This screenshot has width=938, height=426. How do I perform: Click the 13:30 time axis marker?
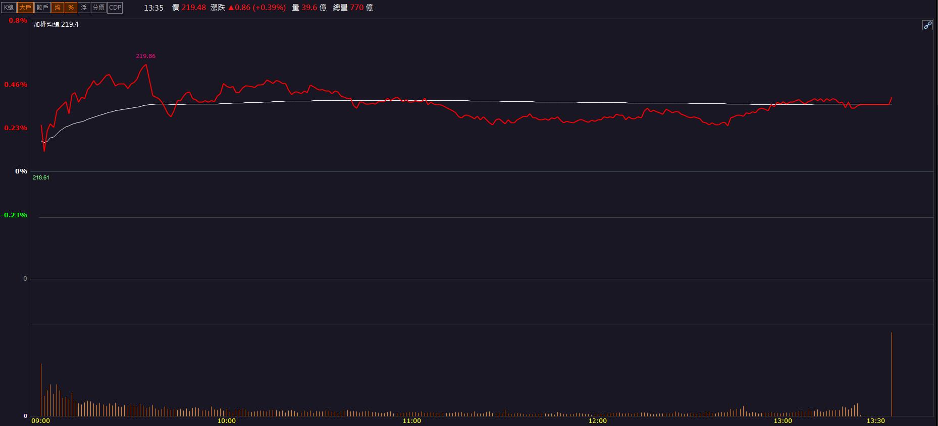(x=875, y=420)
